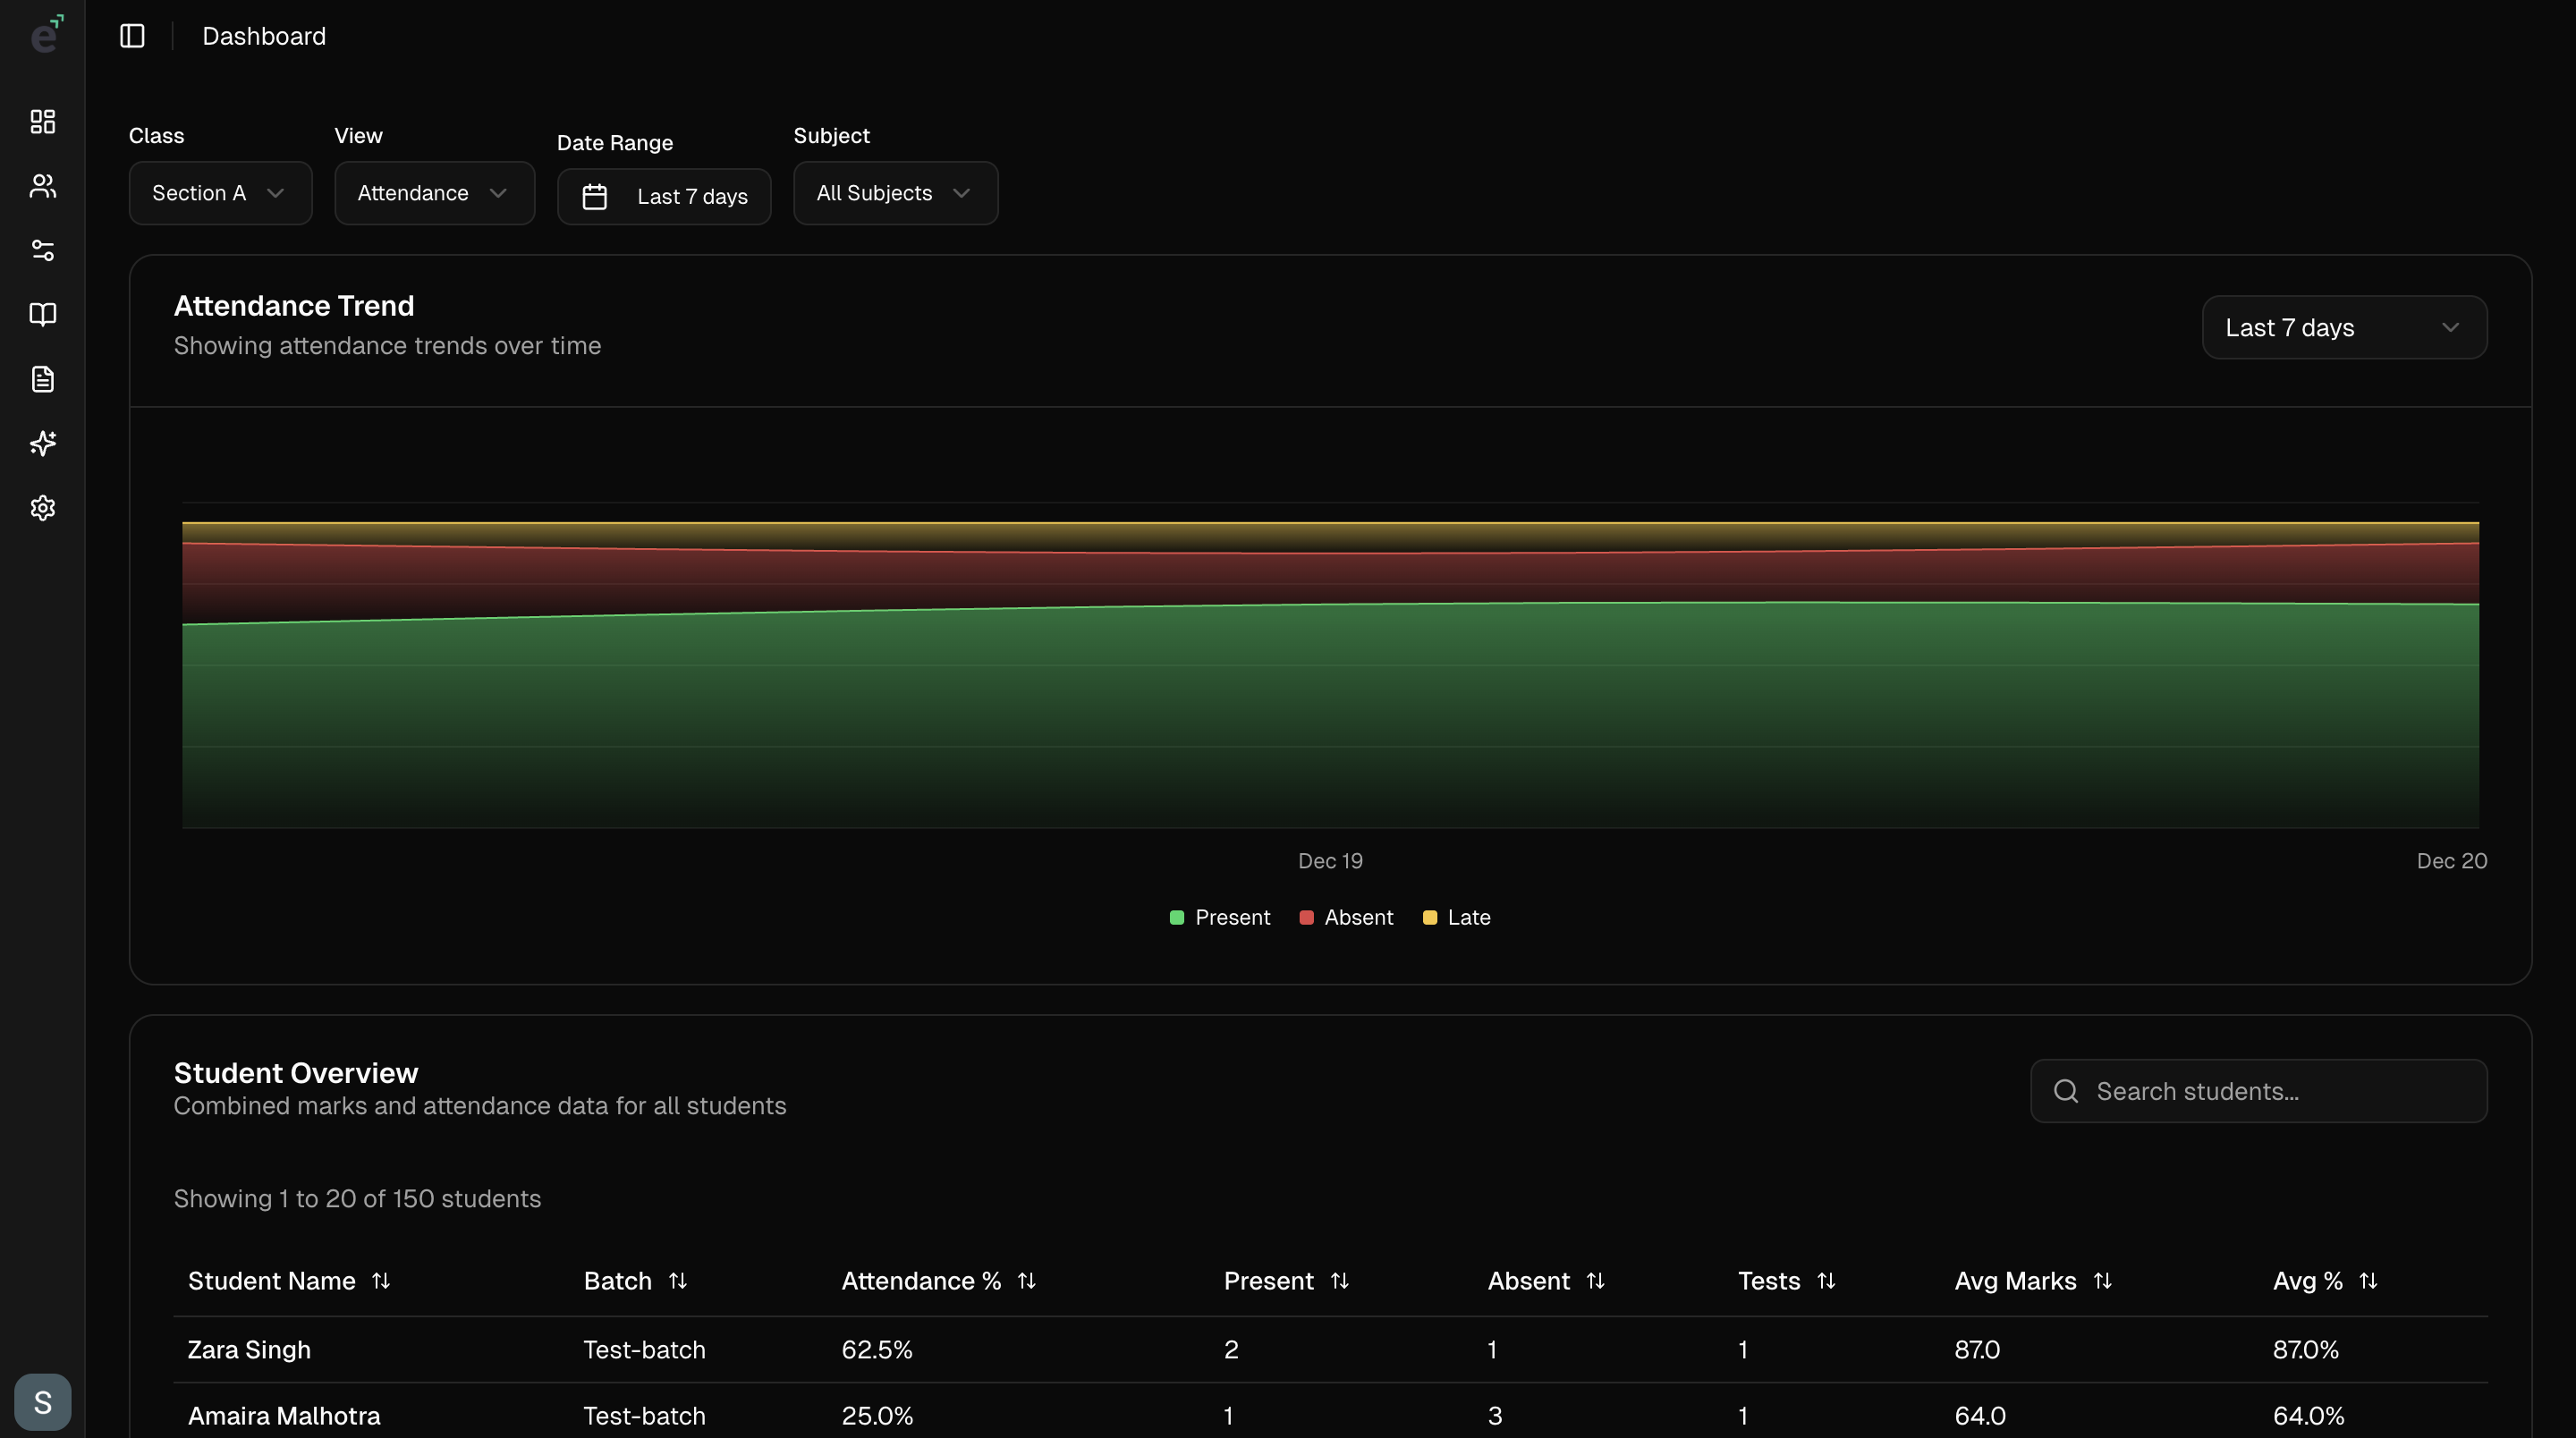Open the Reports document icon in sidebar
The image size is (2576, 1438).
click(x=42, y=379)
